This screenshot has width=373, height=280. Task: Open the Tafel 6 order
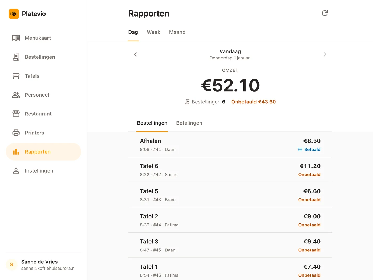[230, 170]
